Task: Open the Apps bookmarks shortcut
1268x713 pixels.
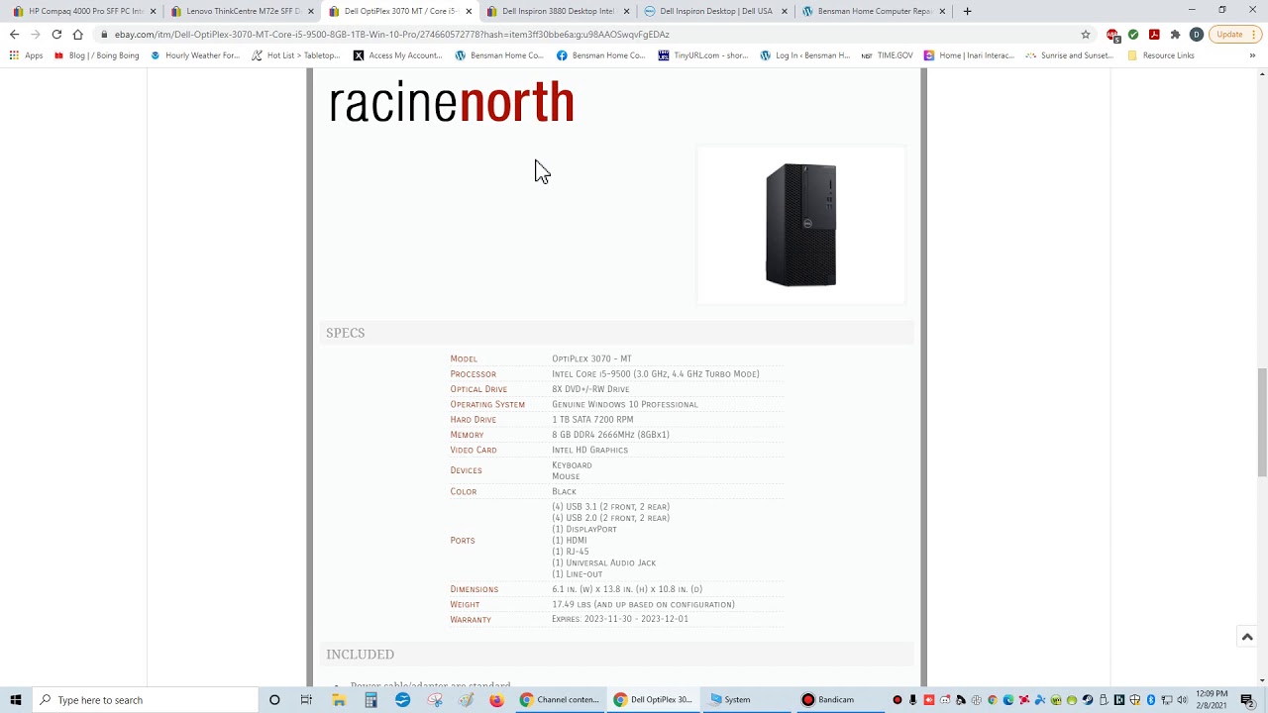Action: [27, 55]
